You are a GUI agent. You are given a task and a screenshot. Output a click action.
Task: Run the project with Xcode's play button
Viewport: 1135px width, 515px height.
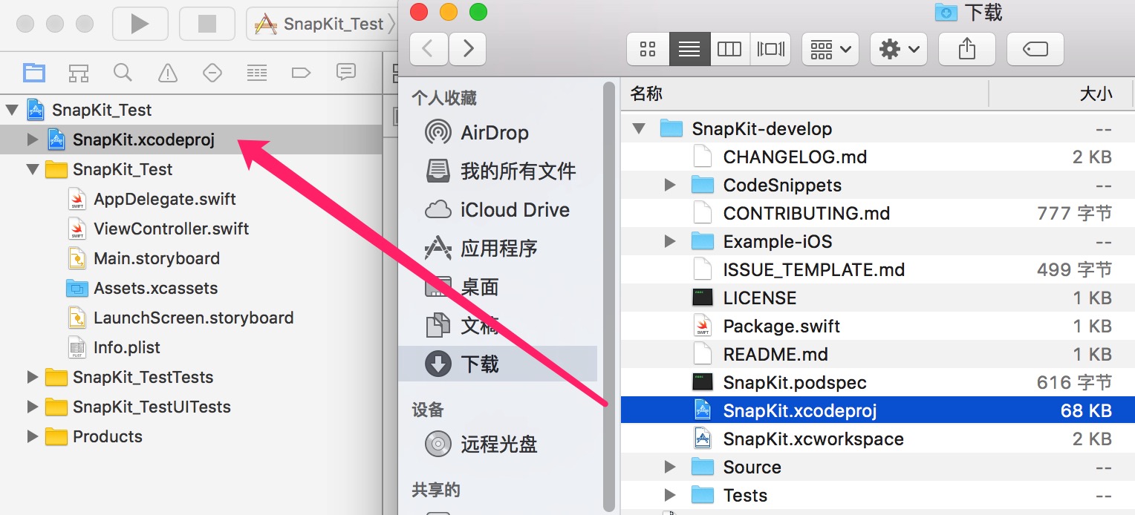coord(140,24)
